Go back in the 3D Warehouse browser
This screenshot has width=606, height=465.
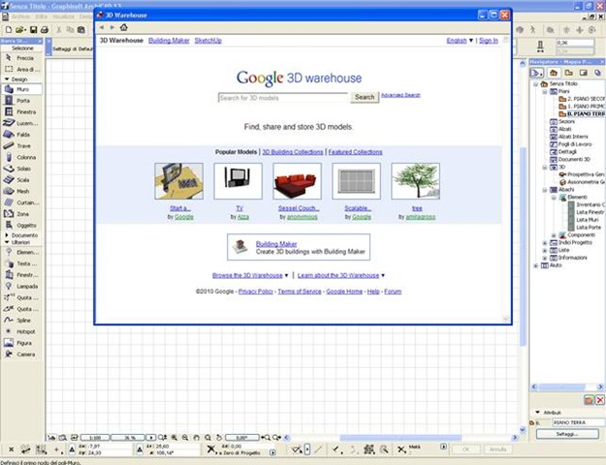click(102, 27)
